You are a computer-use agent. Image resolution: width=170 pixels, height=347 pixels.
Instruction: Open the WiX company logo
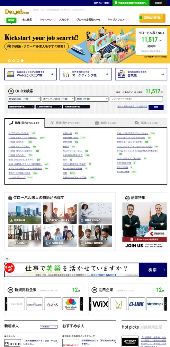100,304
